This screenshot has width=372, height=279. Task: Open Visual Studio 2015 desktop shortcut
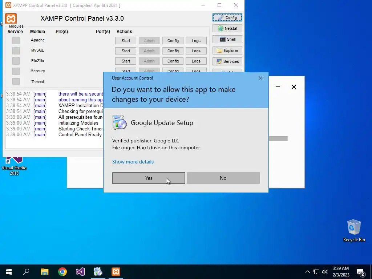pos(14,166)
